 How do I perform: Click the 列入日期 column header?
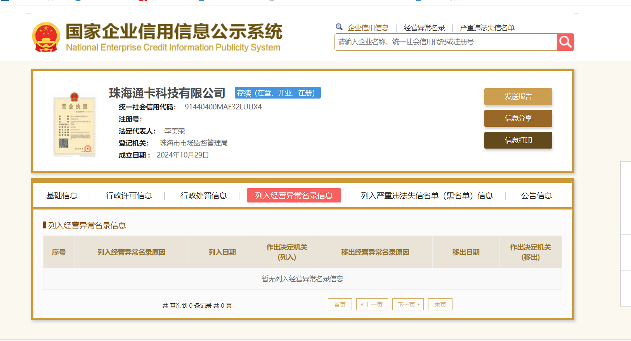click(222, 252)
